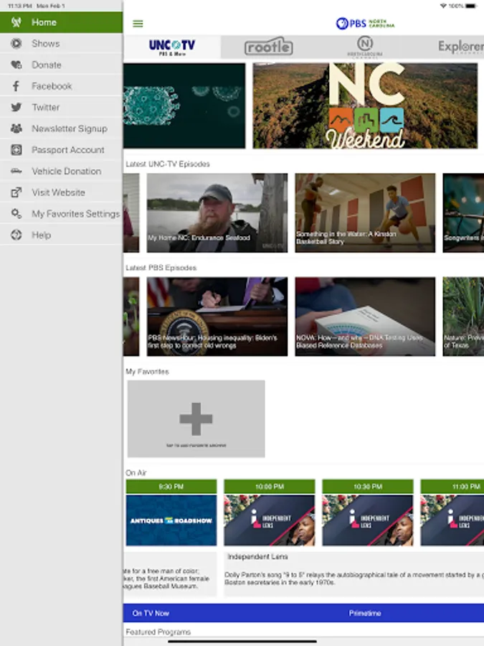The height and width of the screenshot is (646, 484).
Task: Select Vehicle Donation menu entry
Action: pos(62,171)
